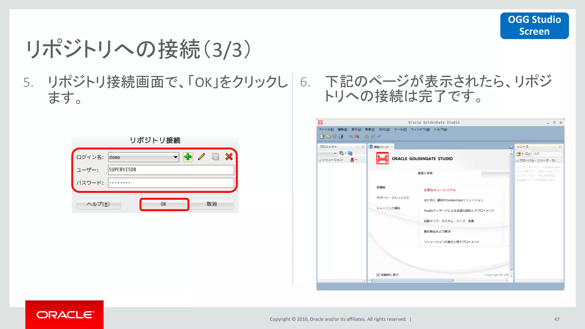585x329 pixels.
Task: Click the Save toolbar icon
Action: (x=334, y=137)
